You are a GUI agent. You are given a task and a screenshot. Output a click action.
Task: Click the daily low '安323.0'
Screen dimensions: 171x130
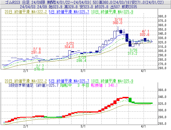tap(86, 7)
